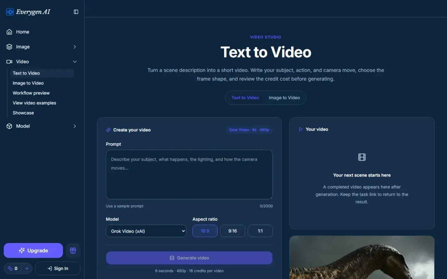Click the Home house icon
Image resolution: width=447 pixels, height=279 pixels.
click(x=9, y=32)
